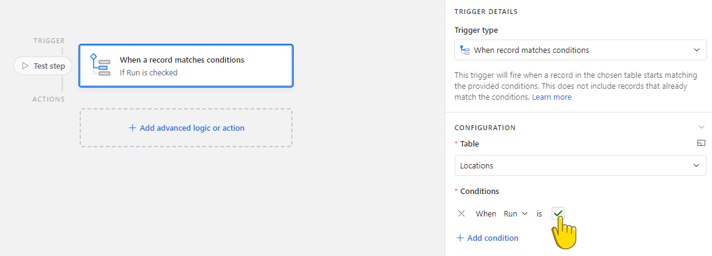Open the Learn more link
Screen dimensions: 712x256
(551, 97)
